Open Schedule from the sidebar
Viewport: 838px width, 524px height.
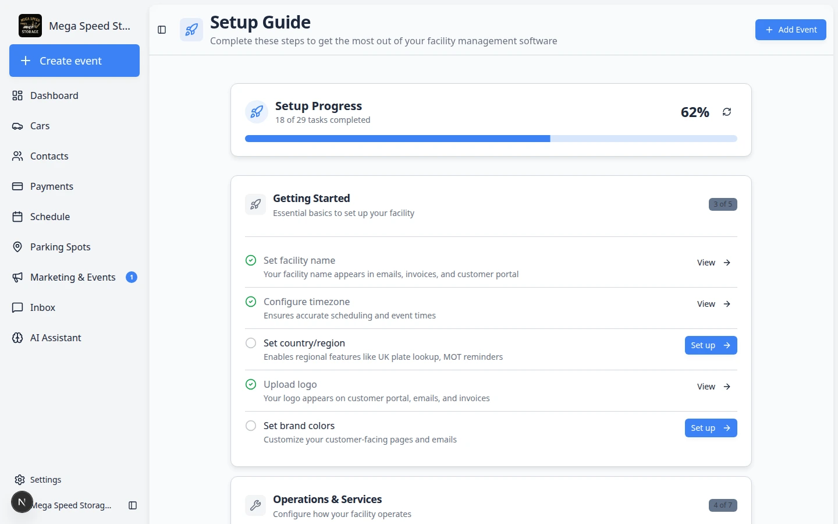click(74, 217)
